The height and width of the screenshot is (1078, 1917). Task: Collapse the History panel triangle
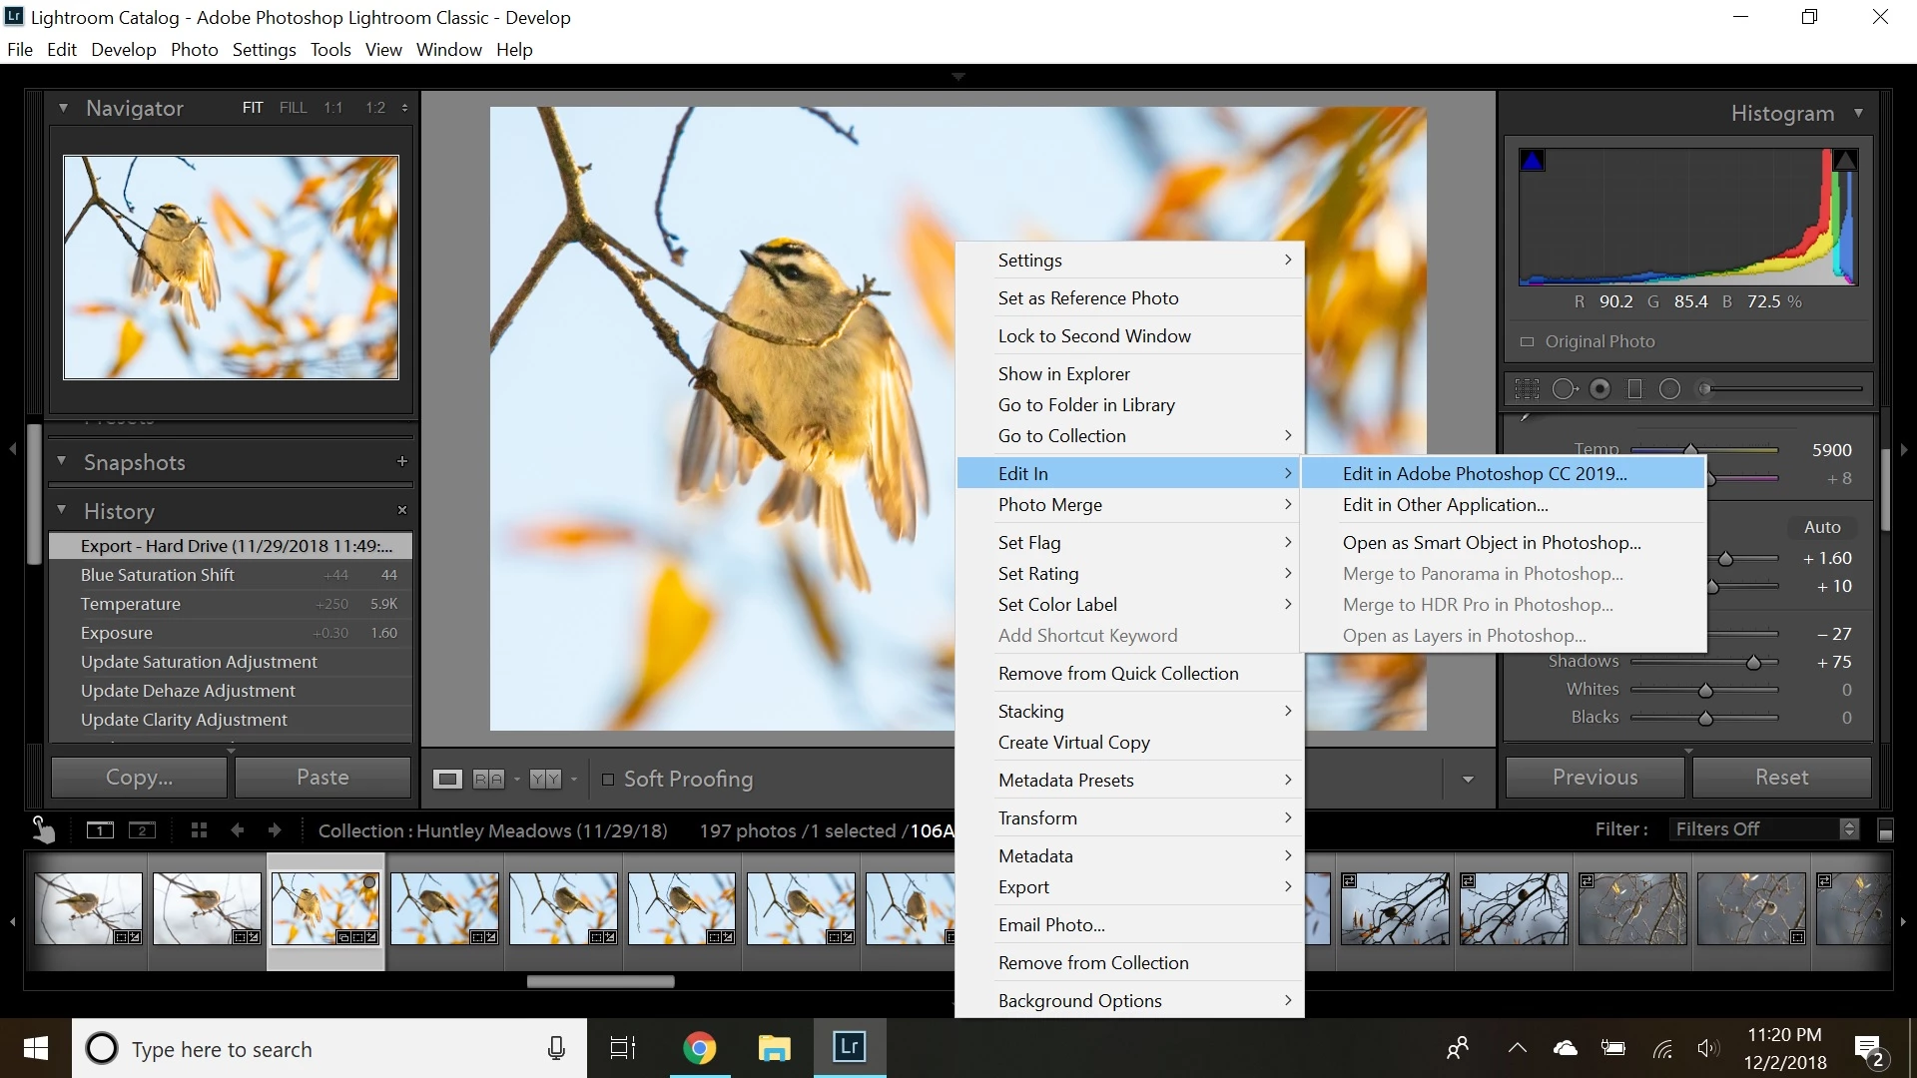pyautogui.click(x=61, y=510)
